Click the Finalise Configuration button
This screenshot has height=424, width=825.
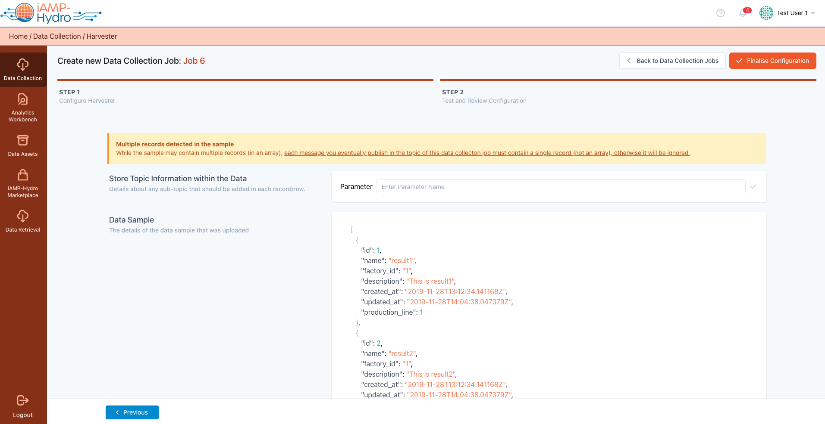pos(772,61)
